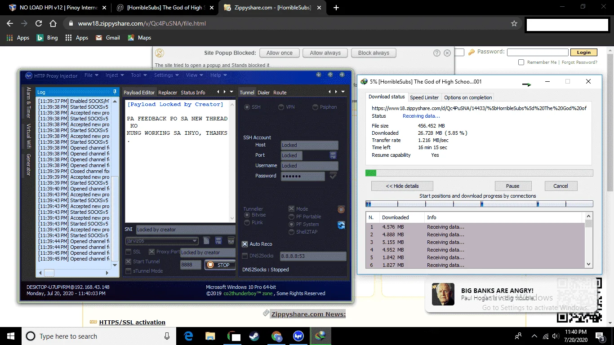Click Allow once for popup
Viewport: 614px width, 345px height.
point(279,53)
